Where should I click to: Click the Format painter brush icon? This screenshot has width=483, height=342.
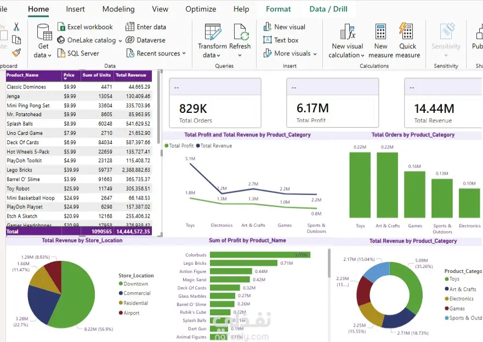[x=16, y=53]
